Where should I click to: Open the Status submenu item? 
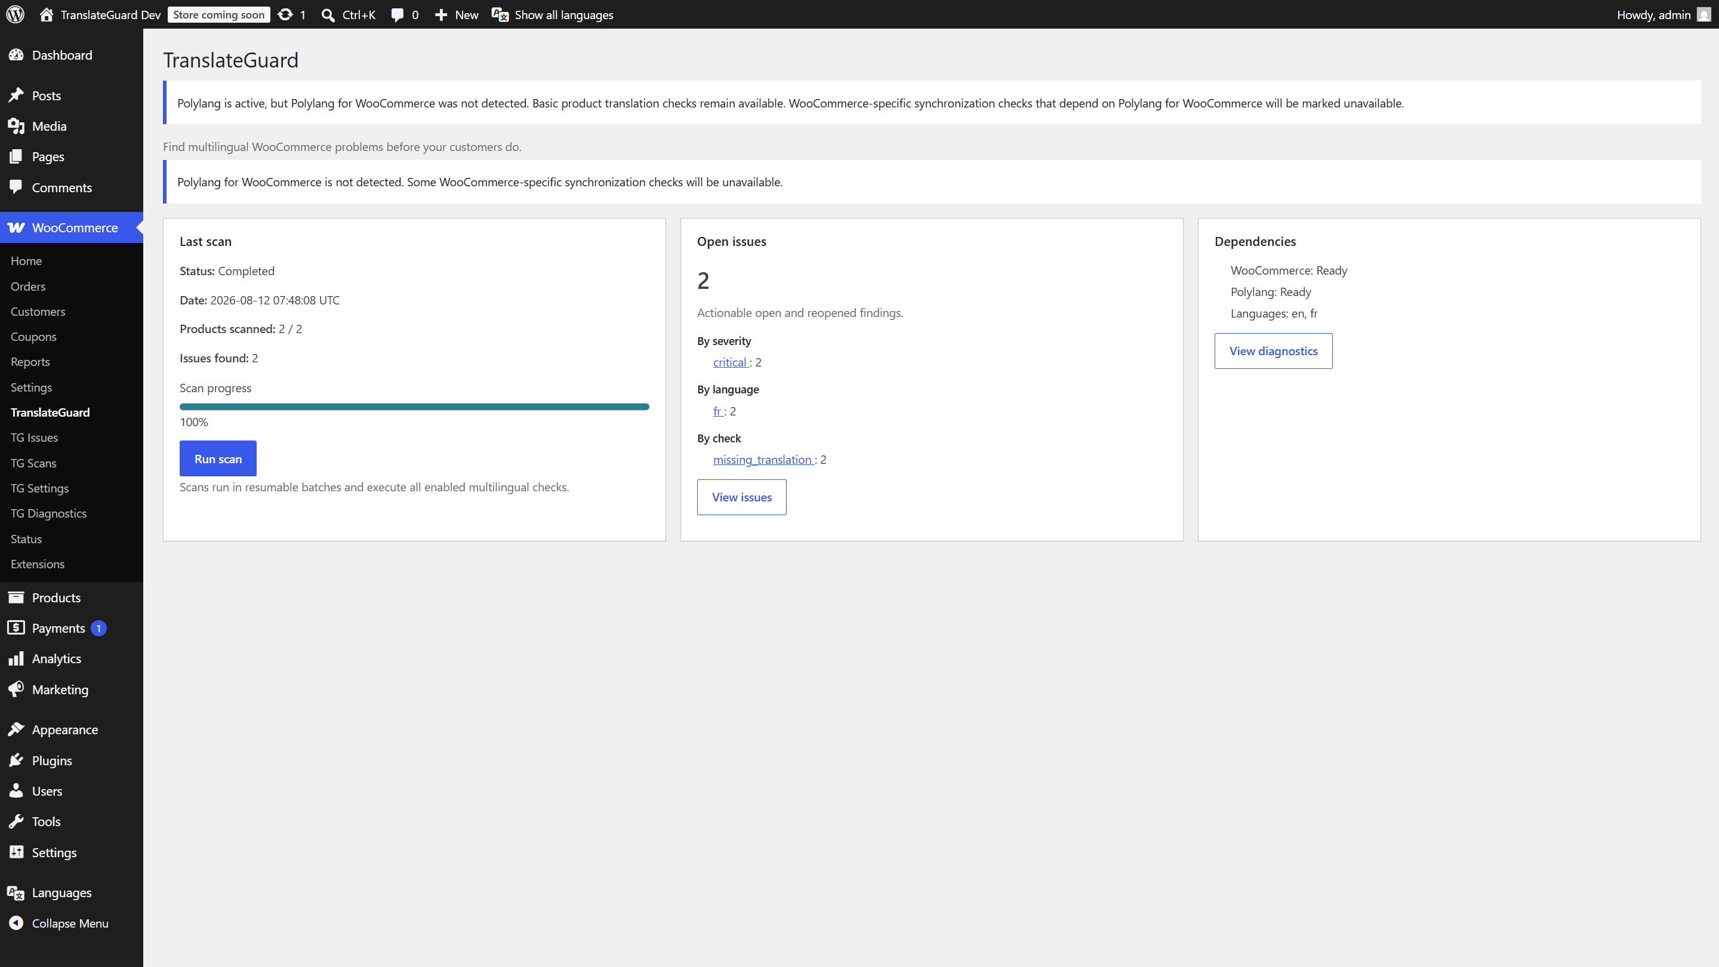coord(26,538)
